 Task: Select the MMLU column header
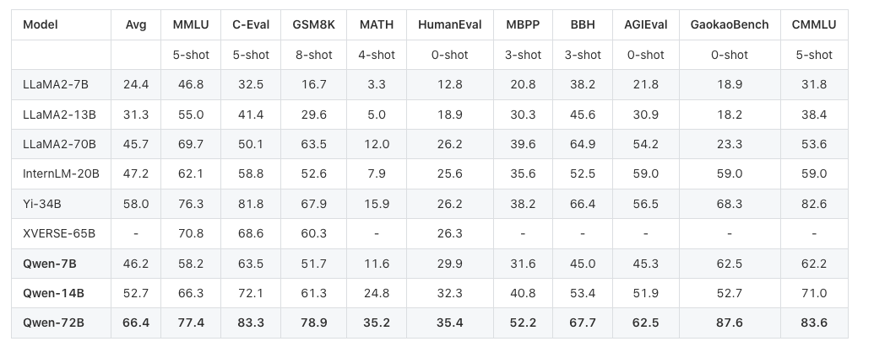tap(191, 24)
